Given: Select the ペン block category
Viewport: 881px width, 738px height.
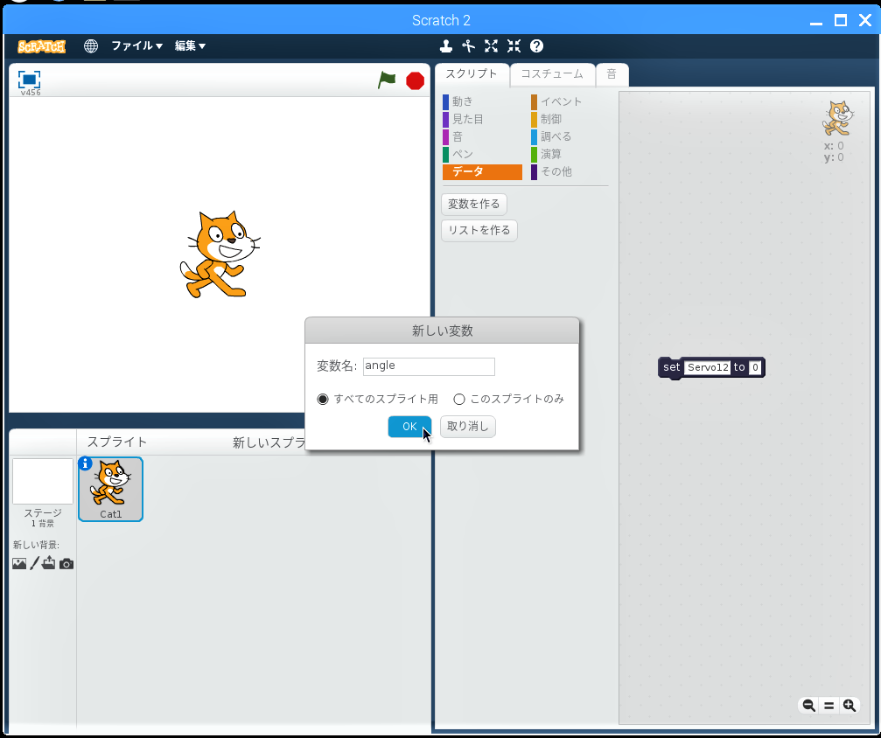Looking at the screenshot, I should [x=482, y=154].
